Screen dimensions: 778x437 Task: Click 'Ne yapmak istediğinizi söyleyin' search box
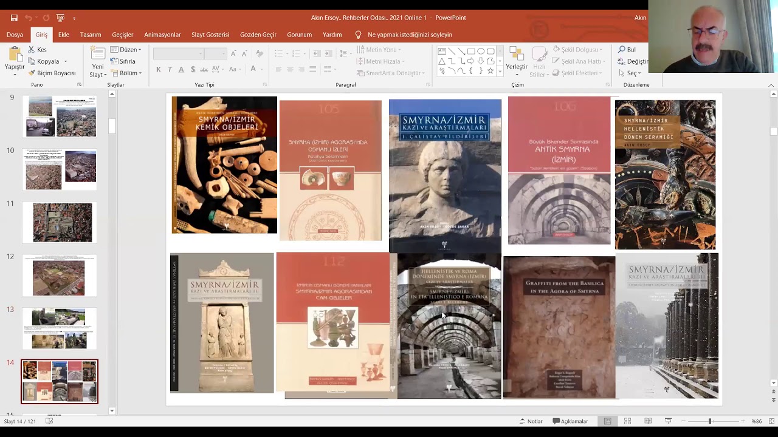pos(410,35)
